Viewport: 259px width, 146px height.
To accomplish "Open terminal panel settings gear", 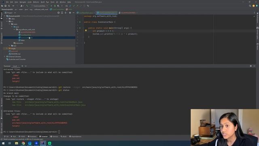I will coord(251,66).
